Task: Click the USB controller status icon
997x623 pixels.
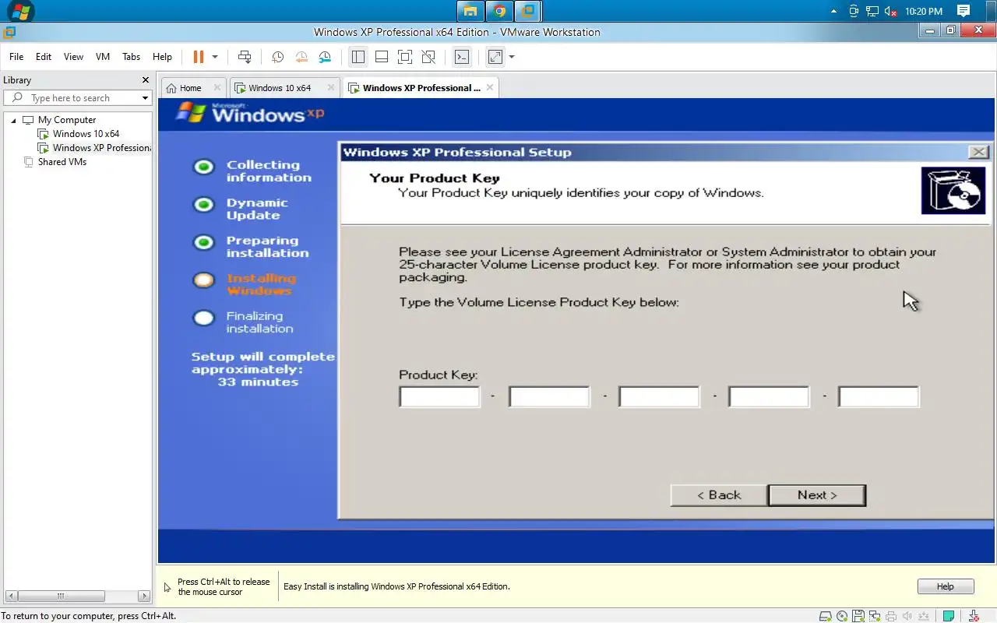Action: (924, 616)
